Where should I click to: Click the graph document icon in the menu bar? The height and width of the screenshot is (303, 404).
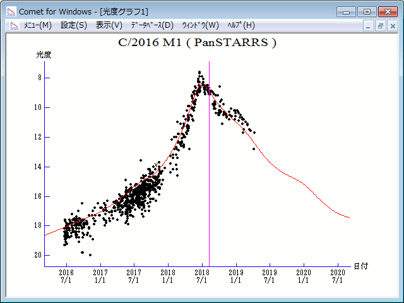[x=13, y=25]
